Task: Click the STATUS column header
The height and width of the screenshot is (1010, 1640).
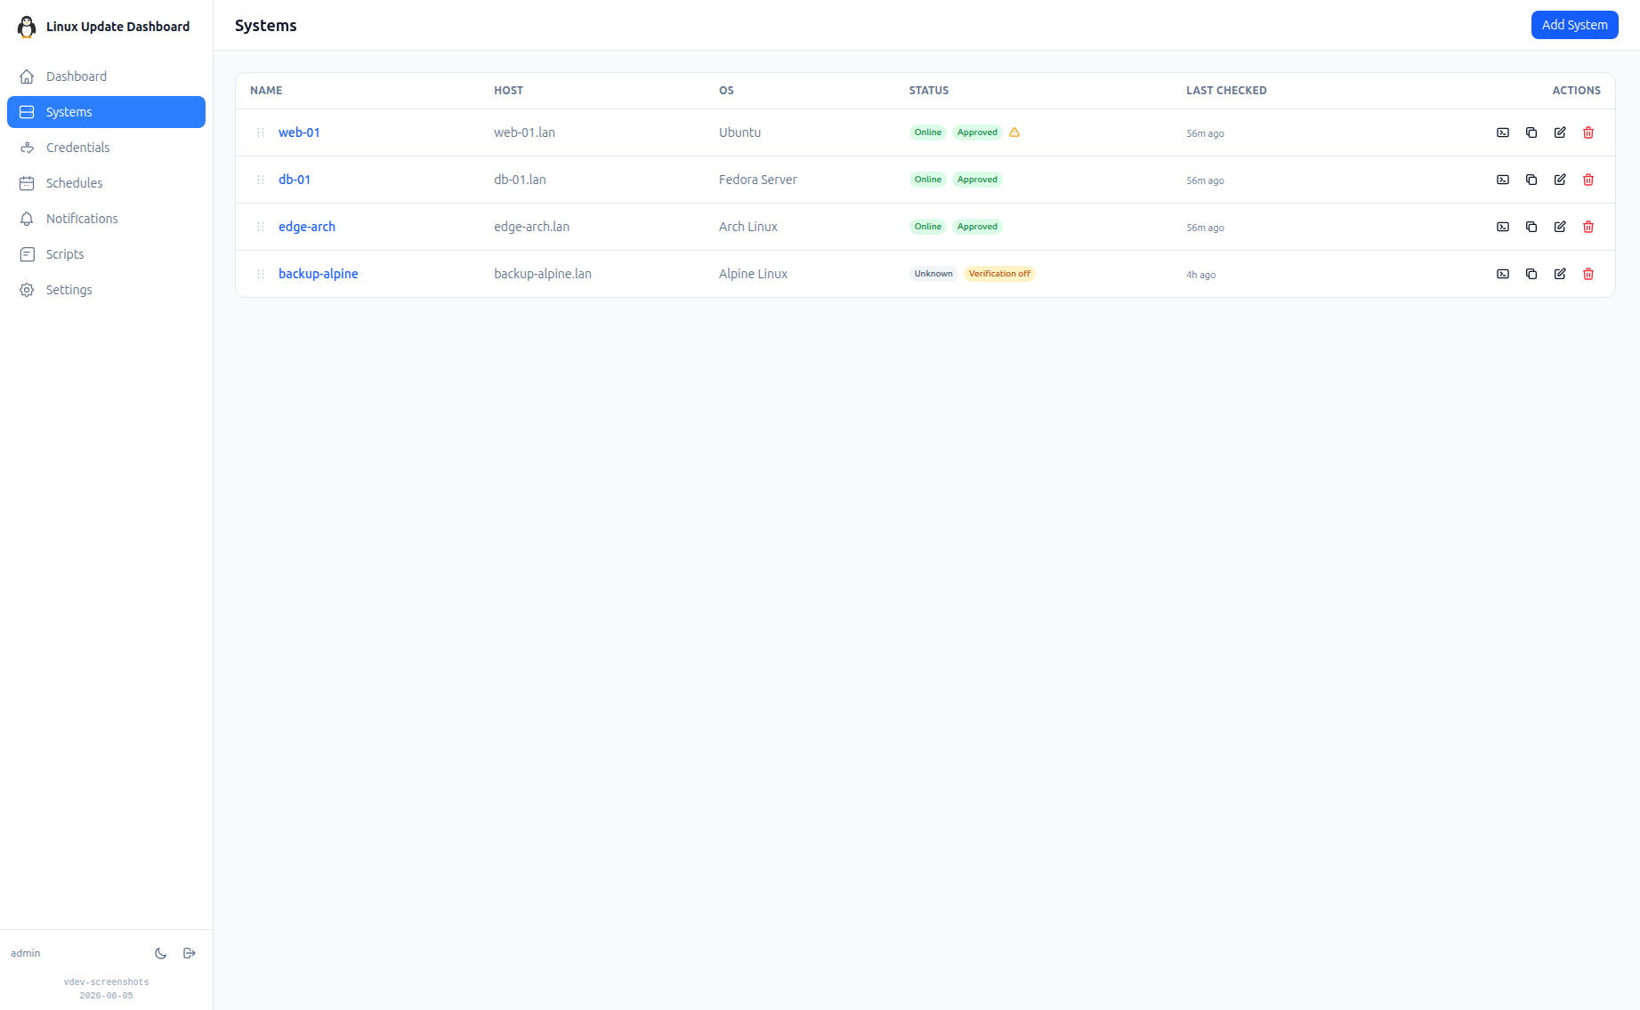Action: tap(929, 91)
